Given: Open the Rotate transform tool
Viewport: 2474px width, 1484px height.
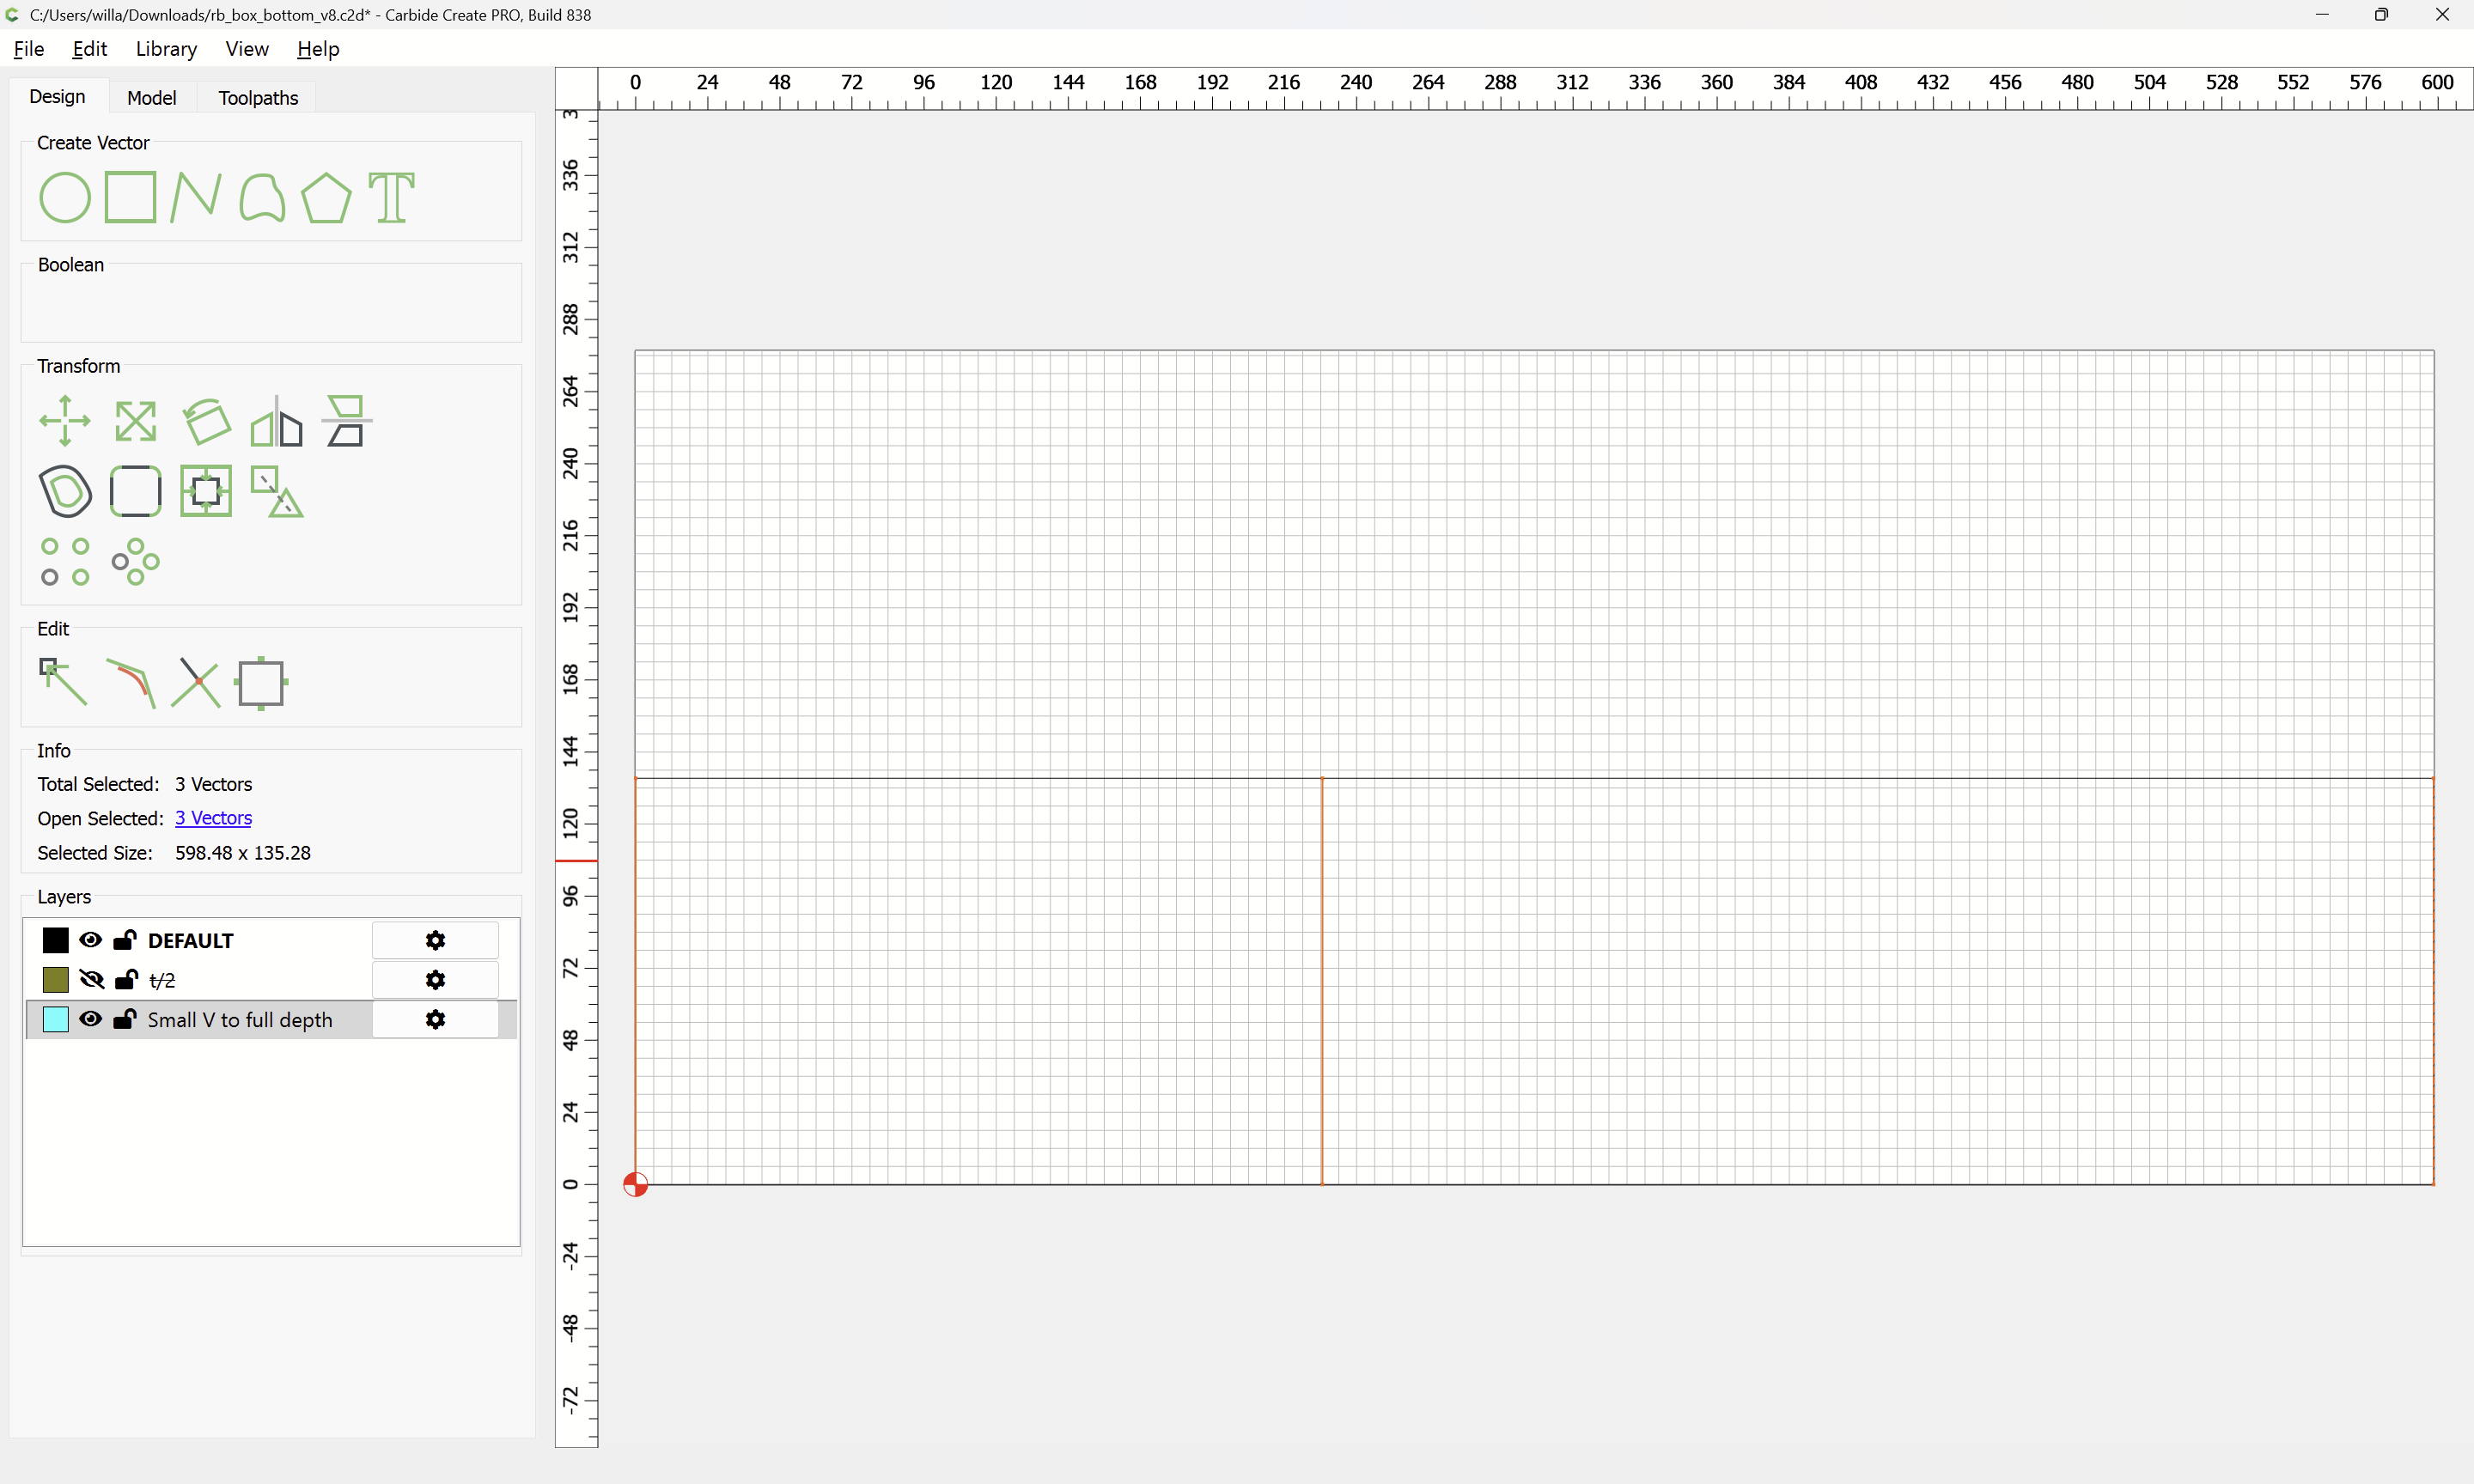Looking at the screenshot, I should pos(207,421).
